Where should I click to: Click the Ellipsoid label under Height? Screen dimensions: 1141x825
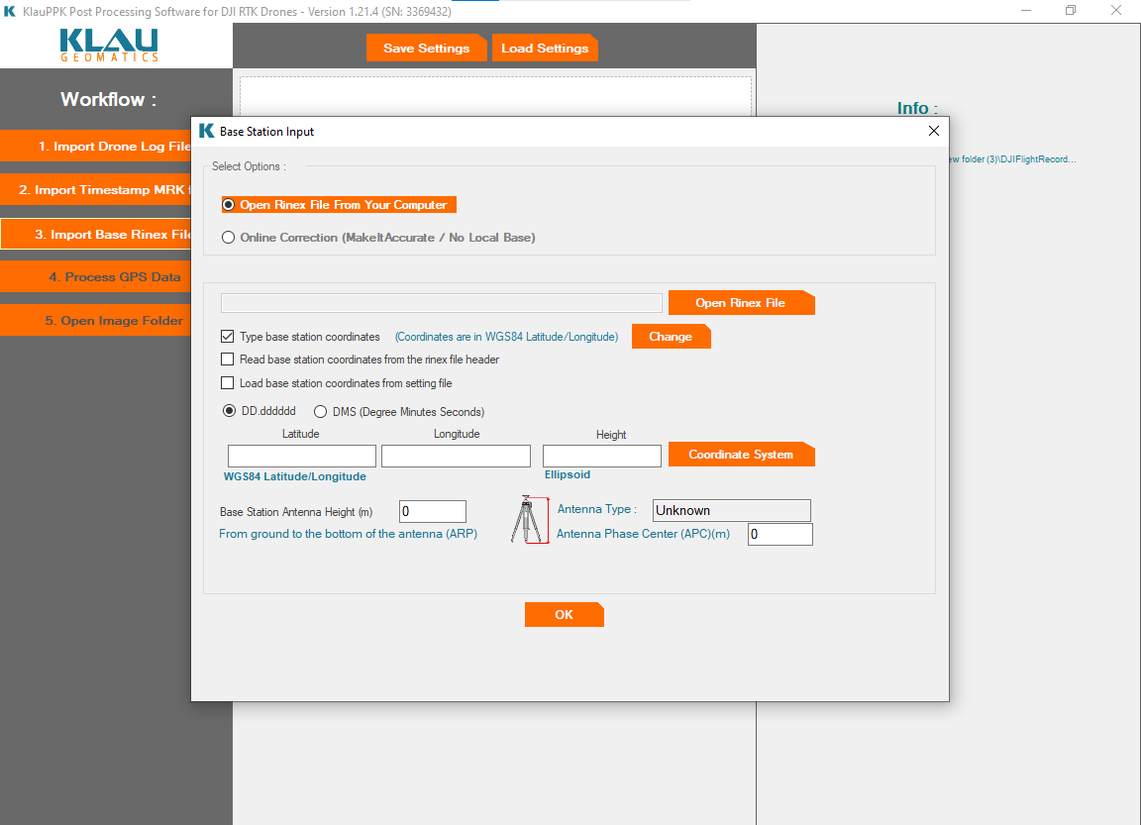pos(568,474)
